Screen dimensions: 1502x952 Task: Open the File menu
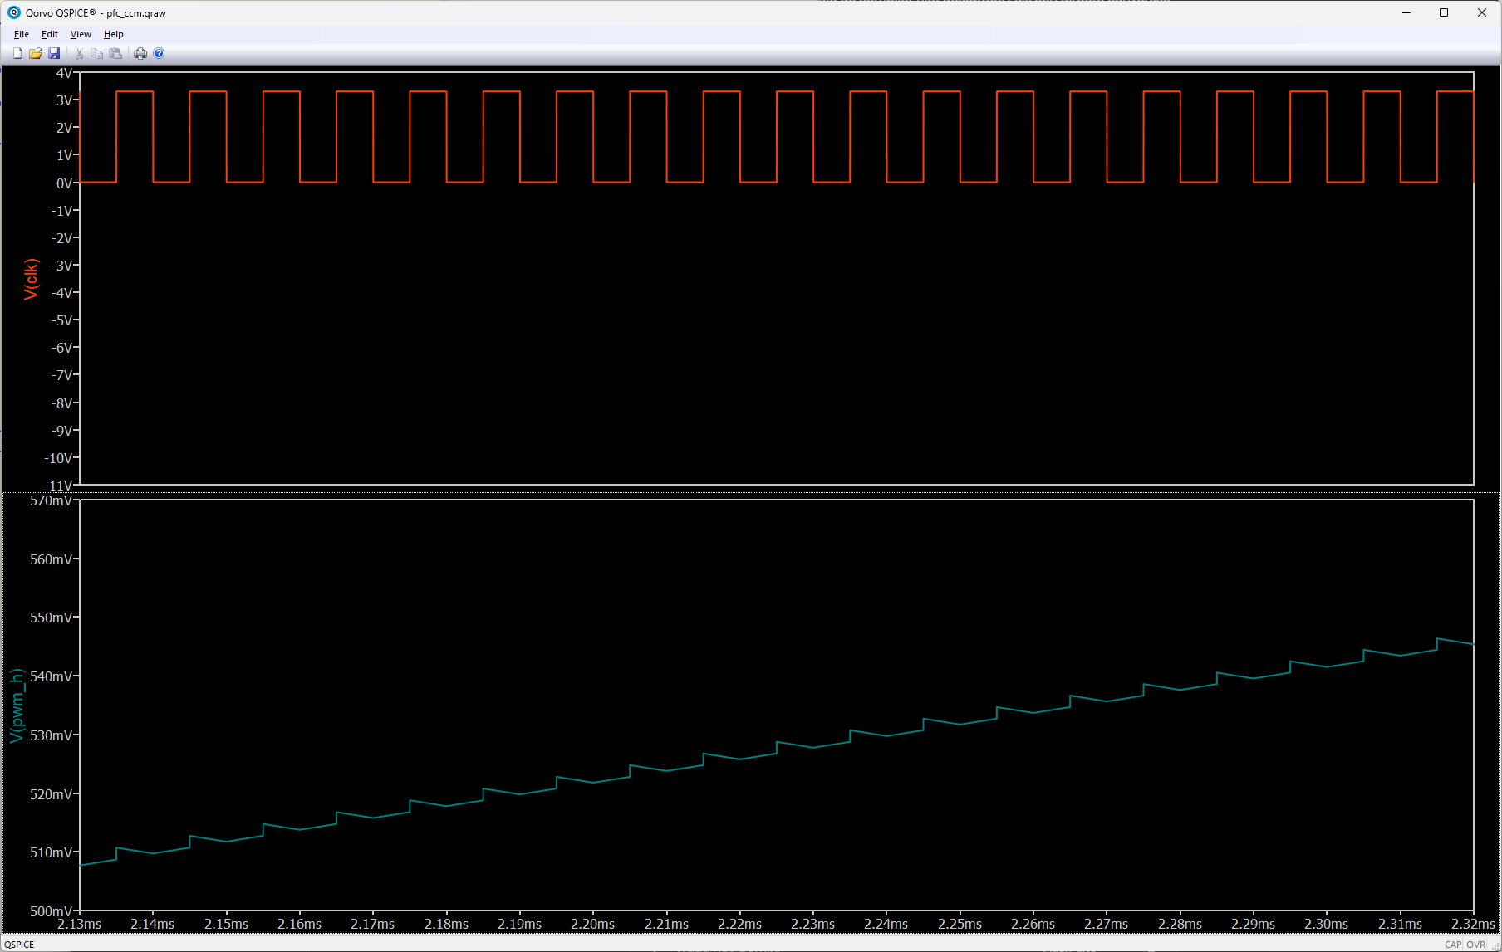(22, 34)
